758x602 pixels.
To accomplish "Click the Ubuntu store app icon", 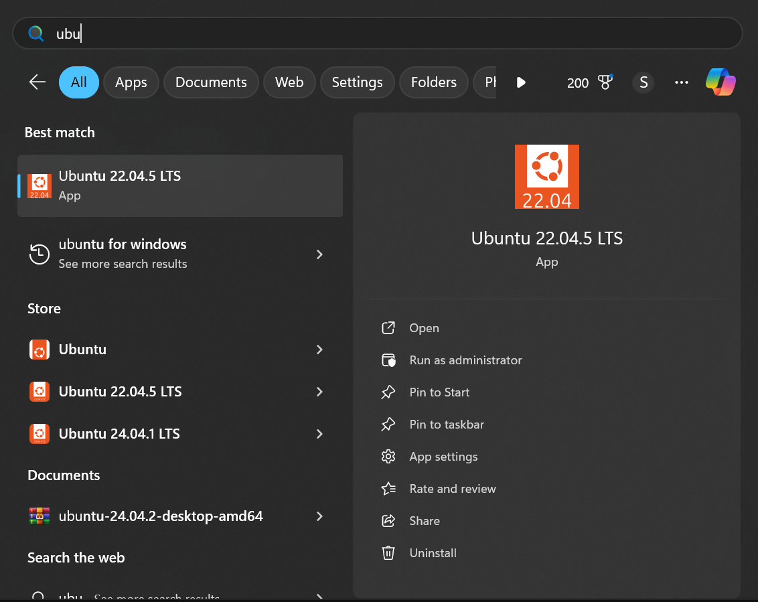I will point(39,350).
